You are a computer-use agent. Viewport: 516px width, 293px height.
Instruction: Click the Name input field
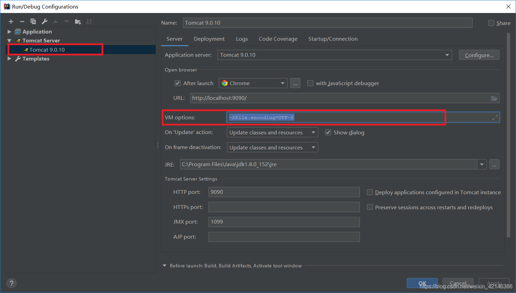(328, 23)
